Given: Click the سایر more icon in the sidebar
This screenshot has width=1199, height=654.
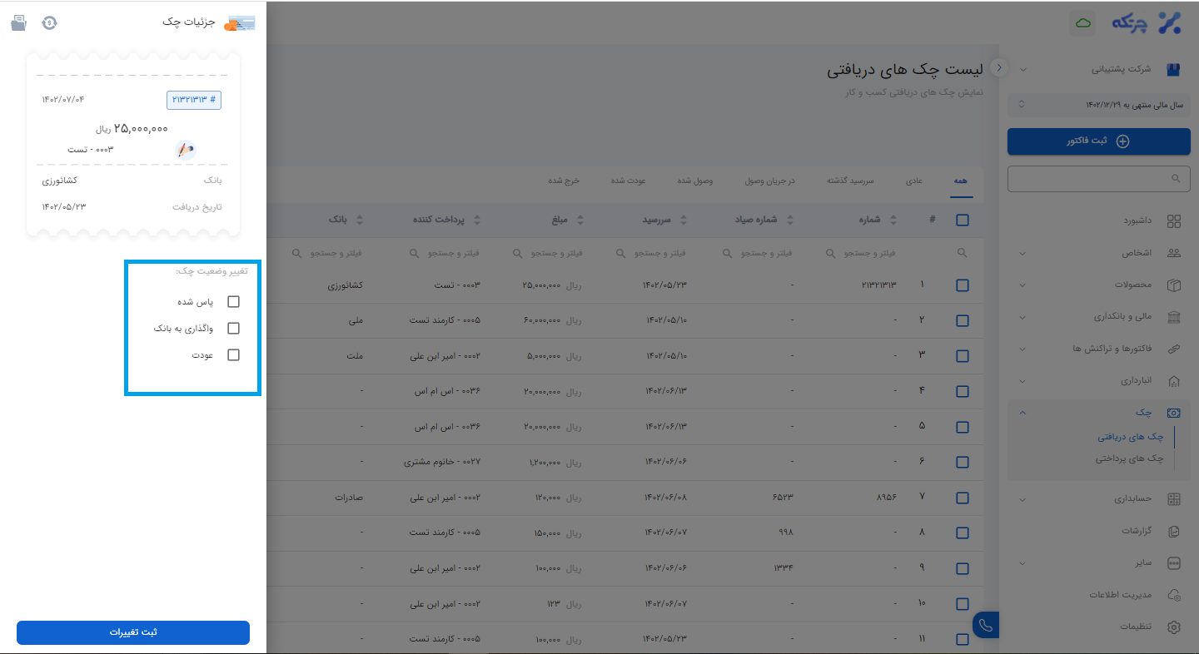Looking at the screenshot, I should [1174, 563].
